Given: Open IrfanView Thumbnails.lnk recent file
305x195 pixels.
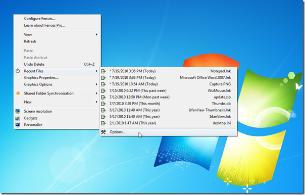Looking at the screenshot, I should click(168, 110).
